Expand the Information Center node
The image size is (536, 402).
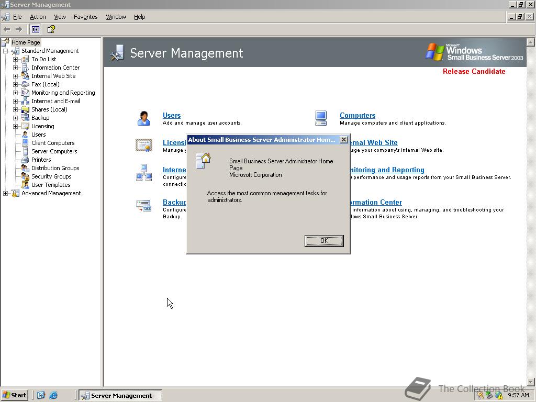15,68
